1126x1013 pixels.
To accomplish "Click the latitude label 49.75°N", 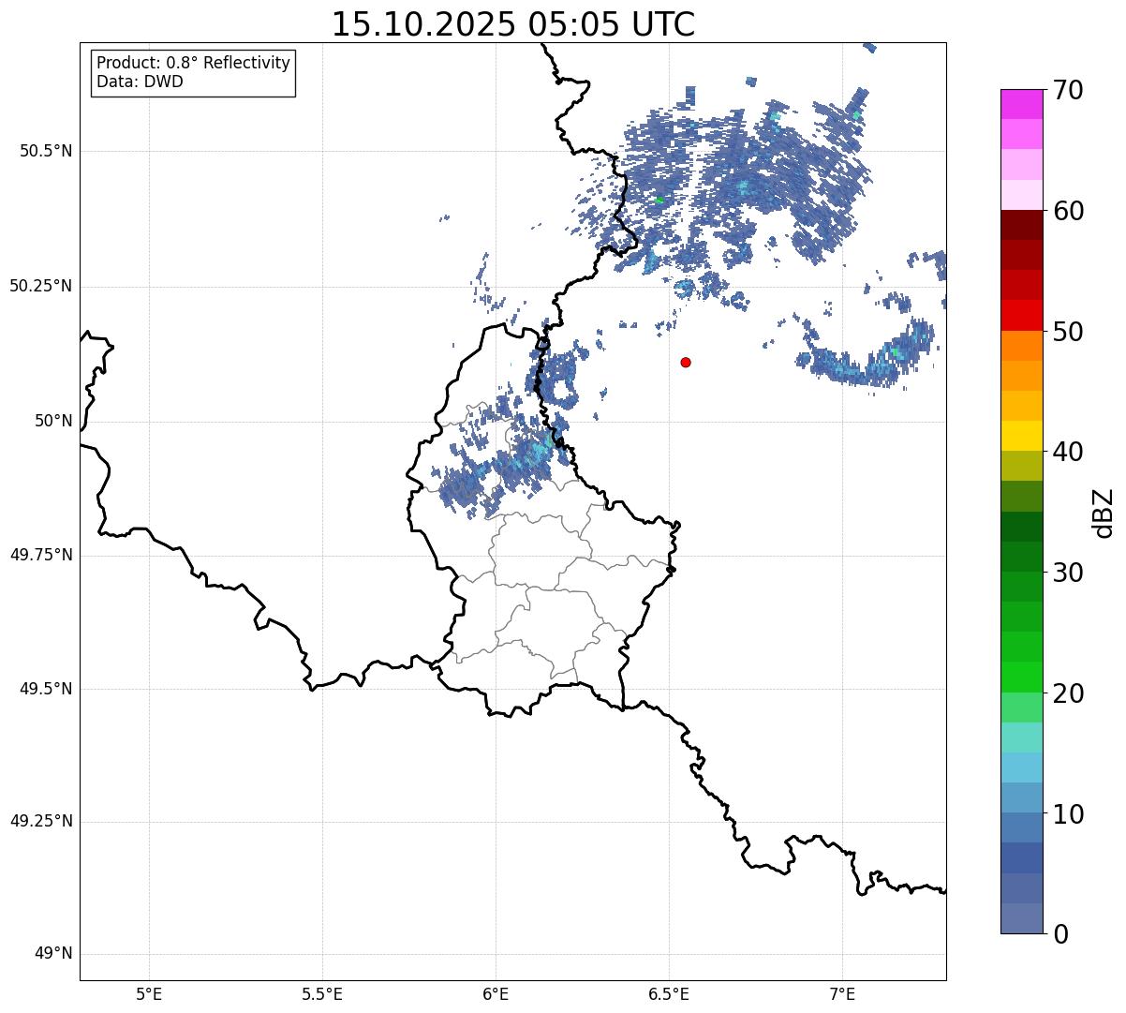I will click(41, 555).
